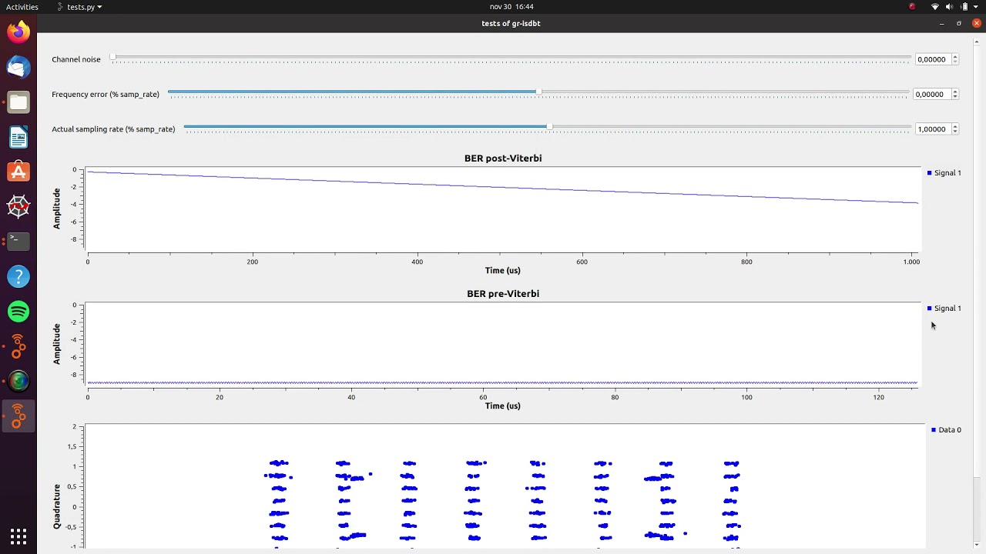The height and width of the screenshot is (554, 986).
Task: Decrease Channel noise with the down arrow
Action: (955, 62)
